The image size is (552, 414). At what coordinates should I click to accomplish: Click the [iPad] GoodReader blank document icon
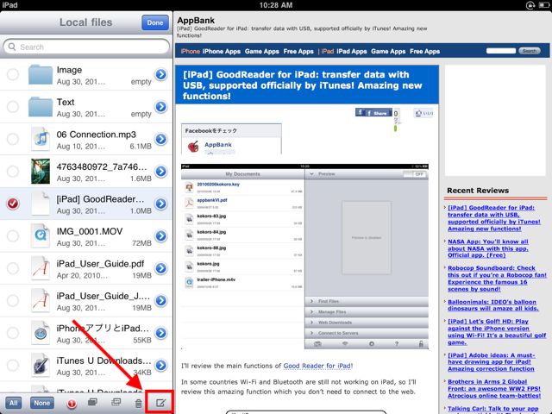point(41,204)
